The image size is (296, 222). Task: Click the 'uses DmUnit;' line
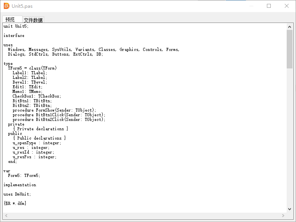17,194
